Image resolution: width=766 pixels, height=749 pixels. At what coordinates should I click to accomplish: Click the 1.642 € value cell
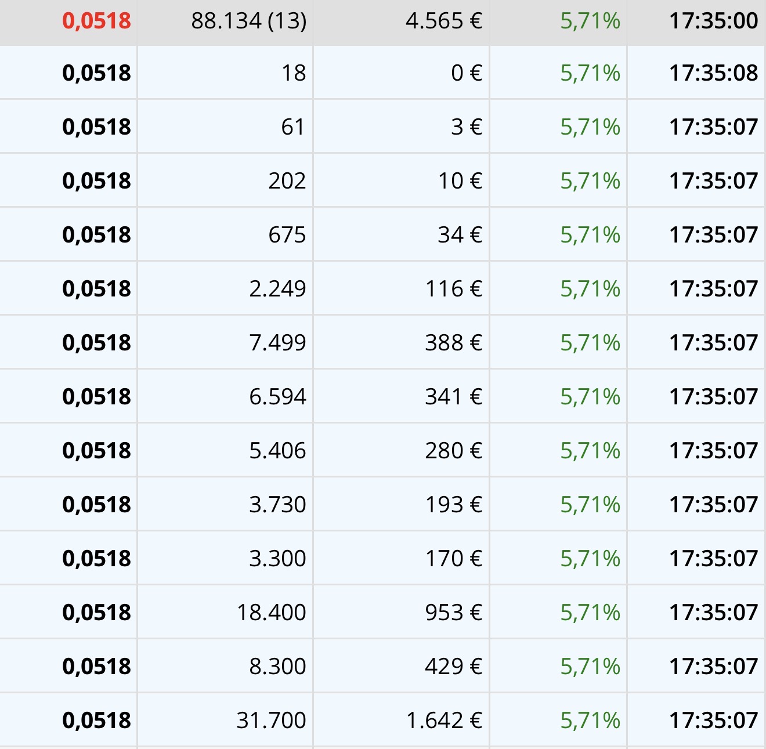tap(444, 721)
